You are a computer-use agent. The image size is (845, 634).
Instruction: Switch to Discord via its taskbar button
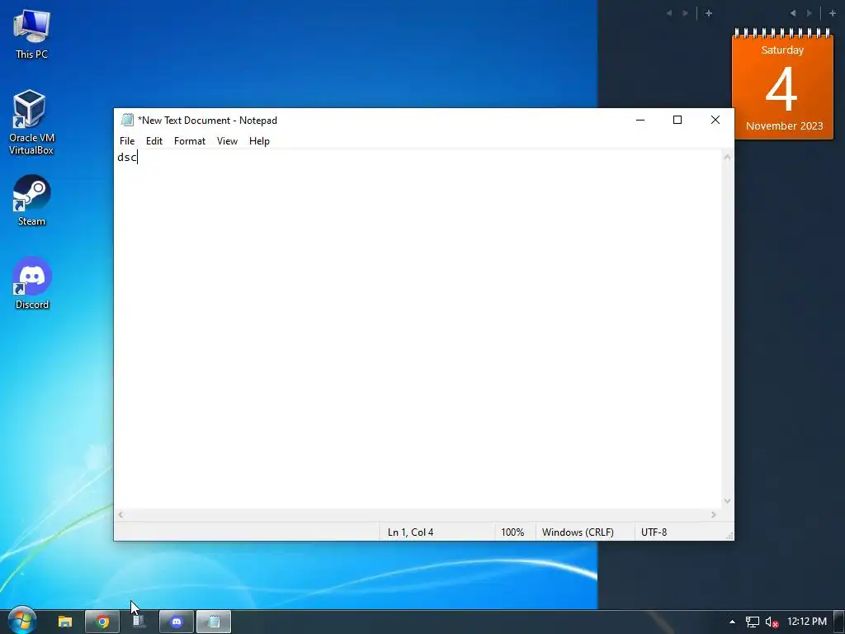pyautogui.click(x=177, y=622)
